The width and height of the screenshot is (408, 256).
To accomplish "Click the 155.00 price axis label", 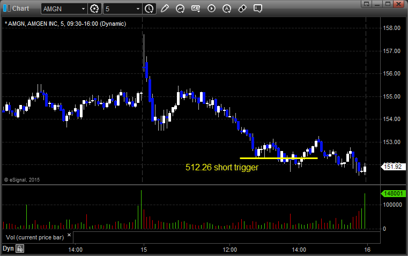I will pos(391,97).
